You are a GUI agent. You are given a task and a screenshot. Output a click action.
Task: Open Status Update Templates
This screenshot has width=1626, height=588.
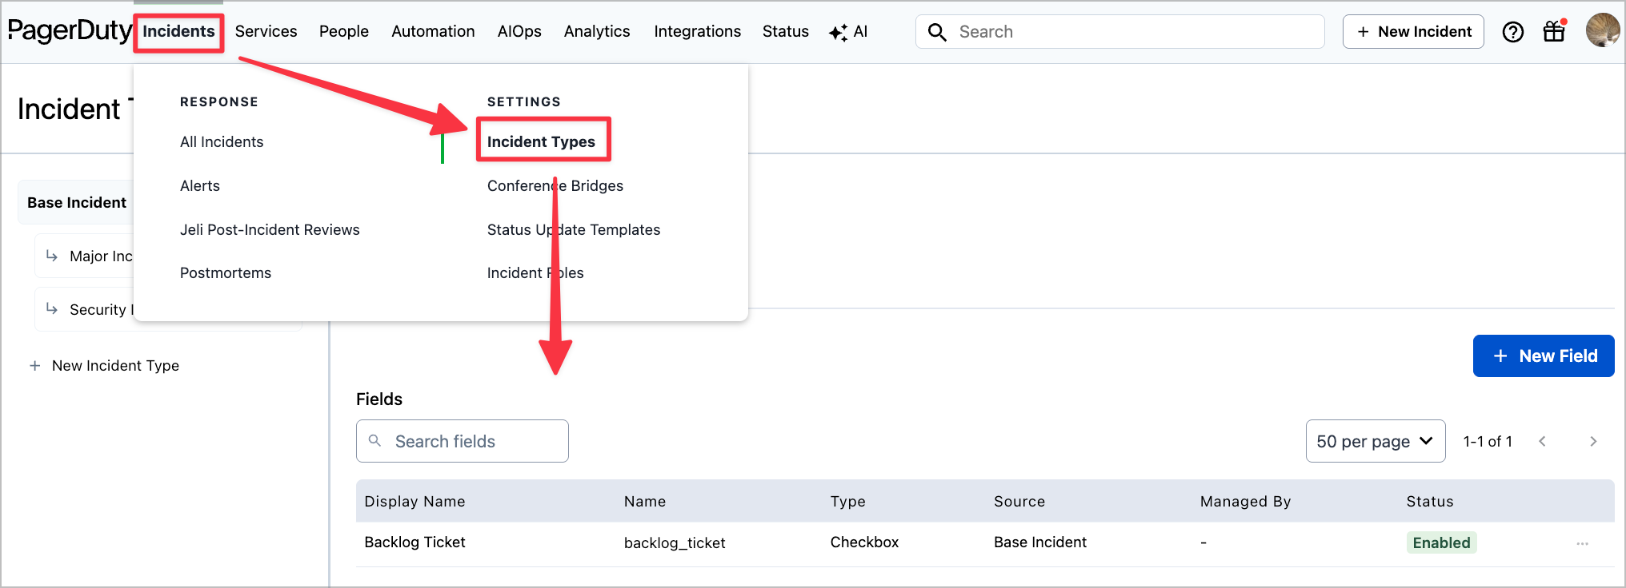574,229
